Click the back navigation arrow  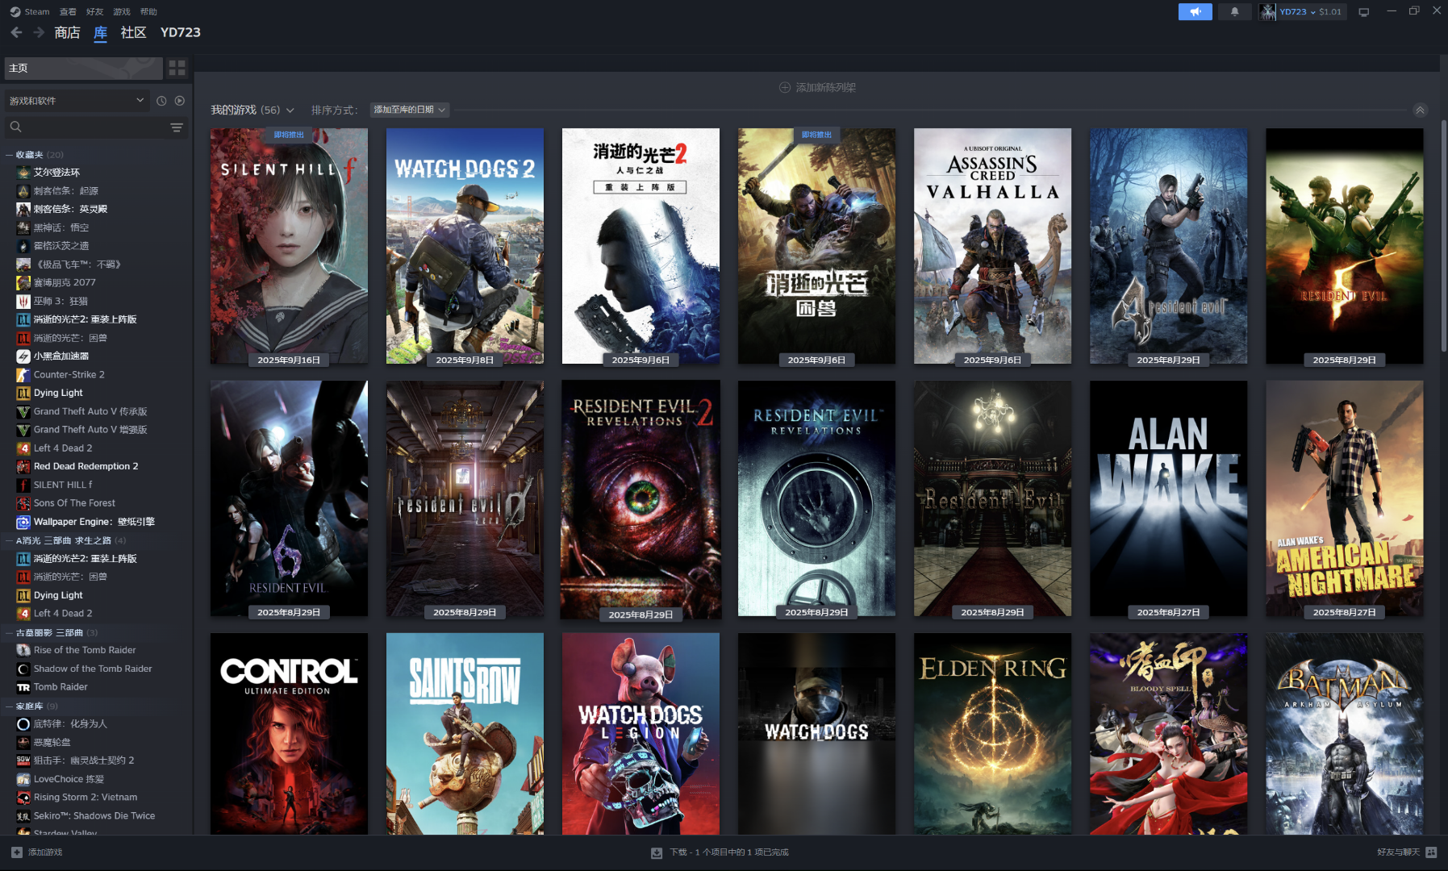(x=16, y=32)
